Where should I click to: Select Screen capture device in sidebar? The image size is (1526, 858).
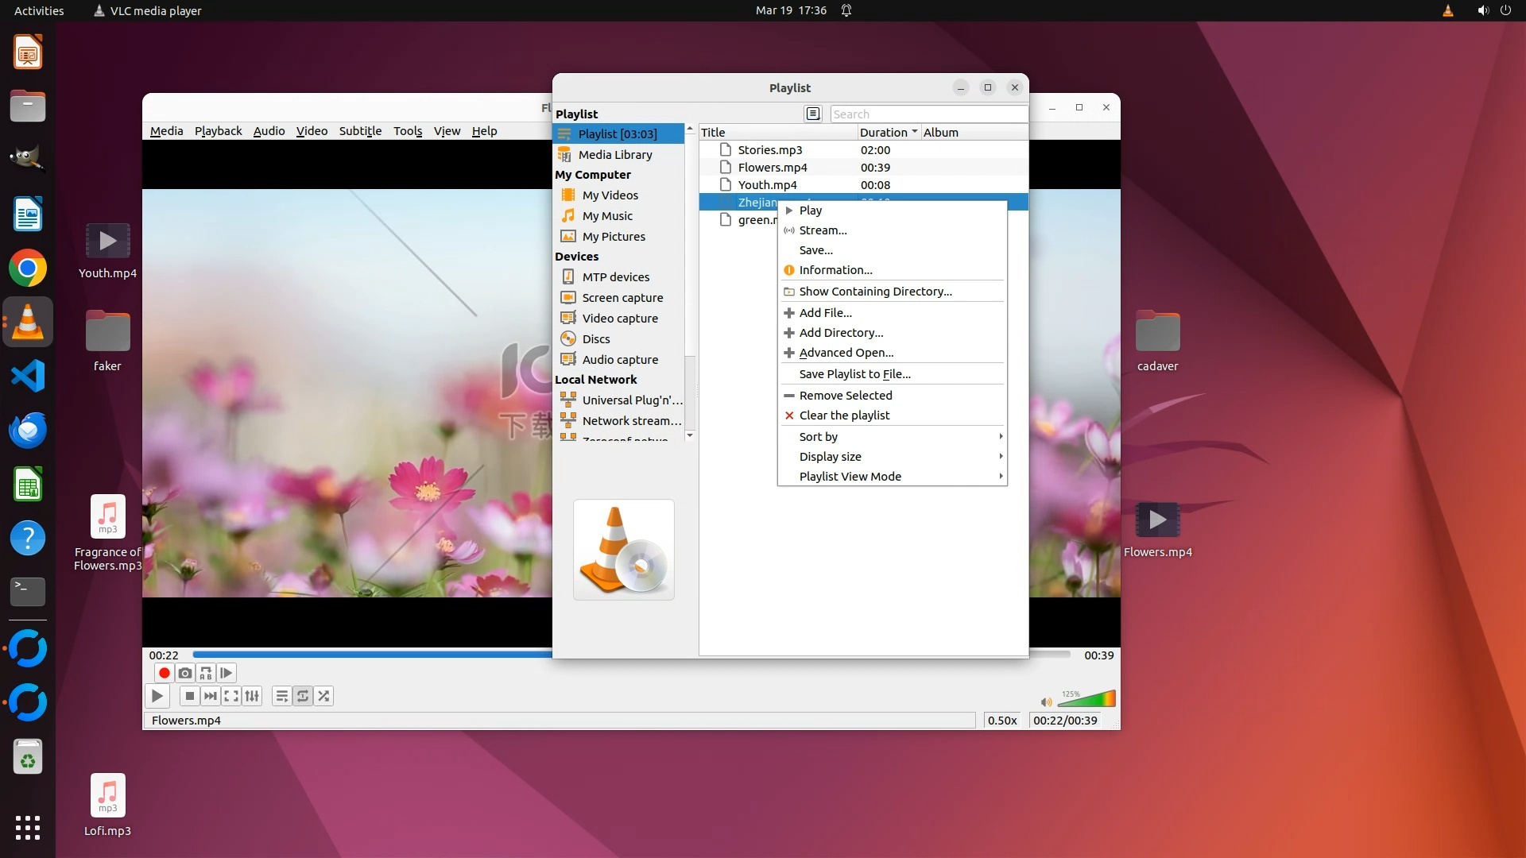tap(622, 297)
